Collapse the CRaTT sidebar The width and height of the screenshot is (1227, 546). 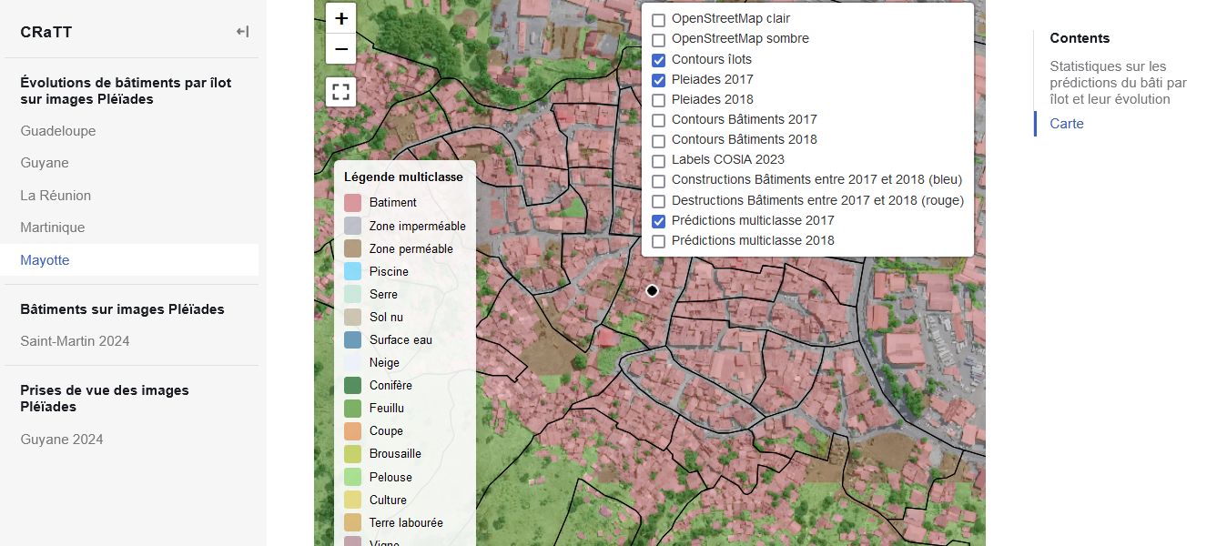[242, 32]
